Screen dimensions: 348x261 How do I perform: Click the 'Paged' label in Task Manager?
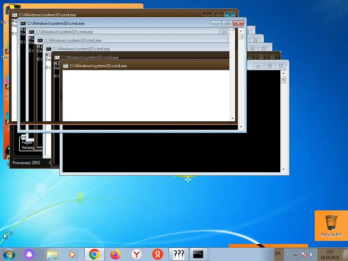coord(27,142)
